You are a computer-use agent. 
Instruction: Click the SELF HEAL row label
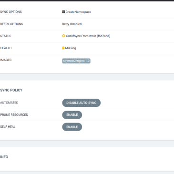click(8, 127)
